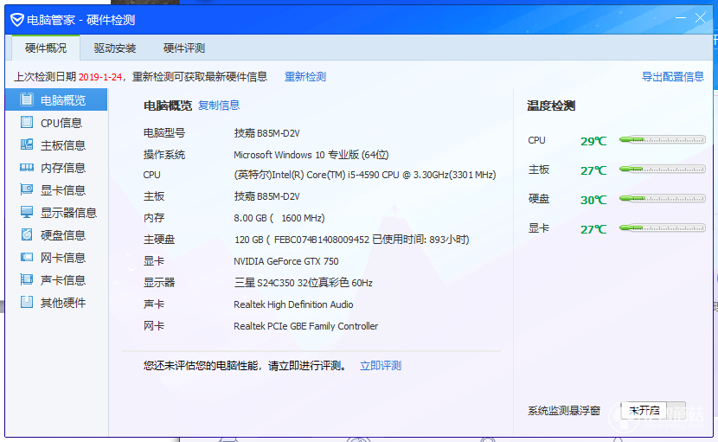Click 导出配置信息 link
718x442 pixels.
pos(673,76)
